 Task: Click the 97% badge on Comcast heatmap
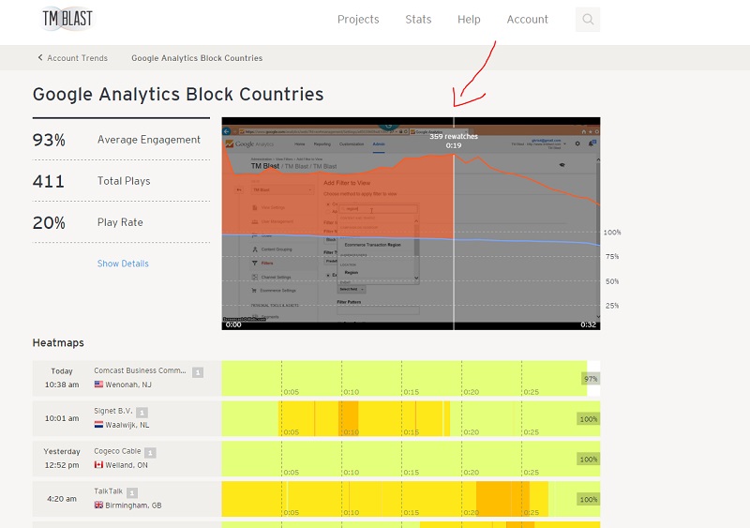point(591,379)
